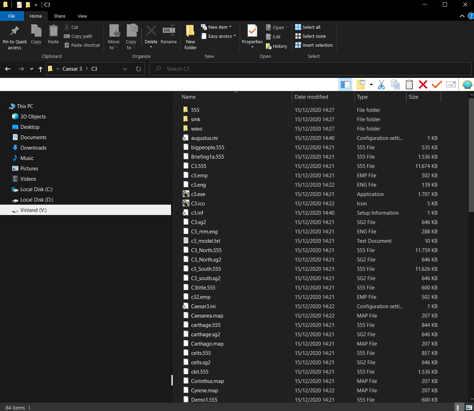This screenshot has height=411, width=474.
Task: Switch to the View ribbon tab
Action: (x=82, y=16)
